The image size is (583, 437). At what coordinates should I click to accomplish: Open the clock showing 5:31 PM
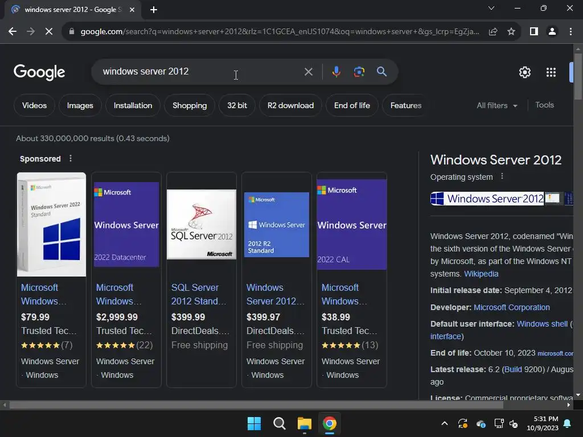pos(542,423)
